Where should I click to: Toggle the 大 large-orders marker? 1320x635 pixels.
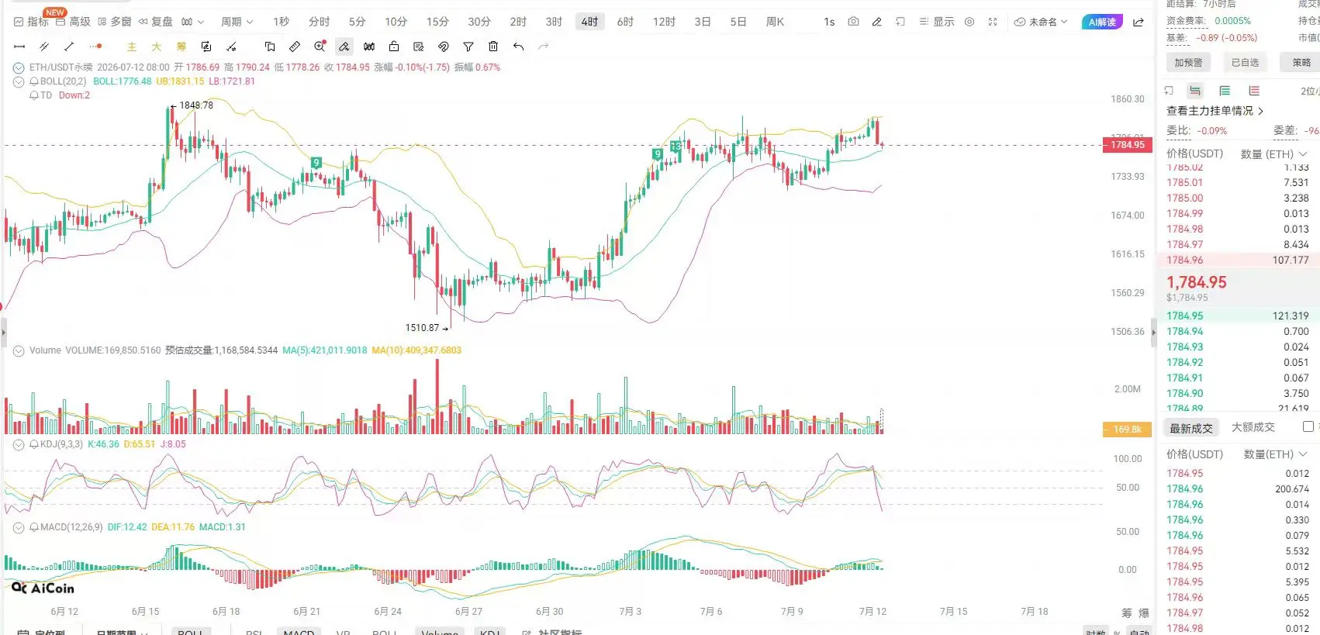pos(156,47)
